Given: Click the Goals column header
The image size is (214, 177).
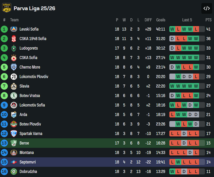Looking at the screenshot, I should click(161, 20).
